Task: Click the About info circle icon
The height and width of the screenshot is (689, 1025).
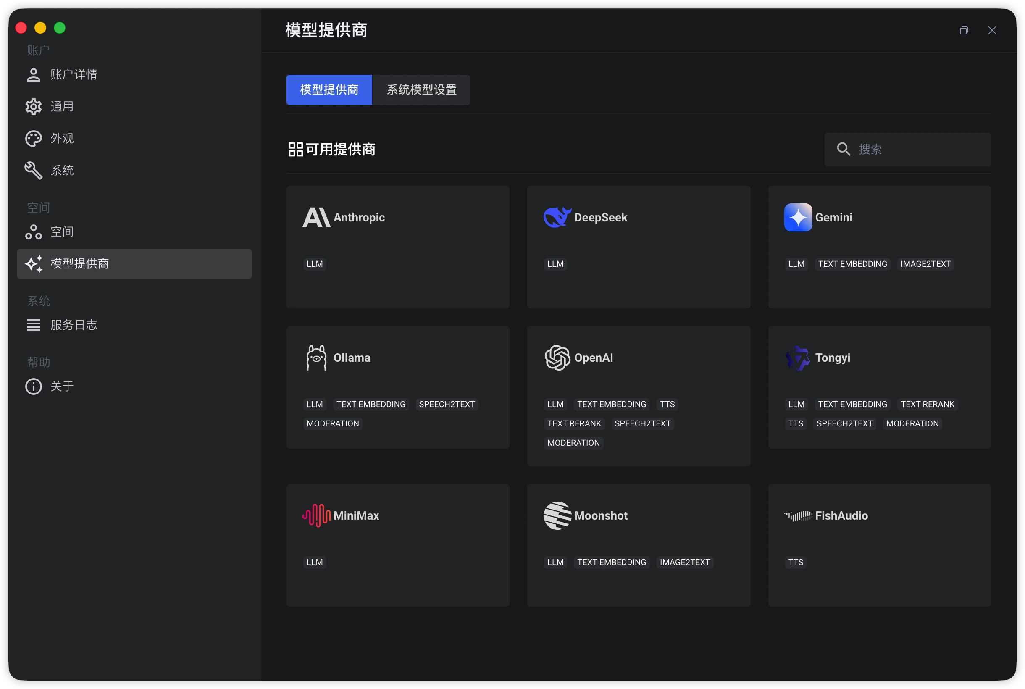Action: click(33, 387)
